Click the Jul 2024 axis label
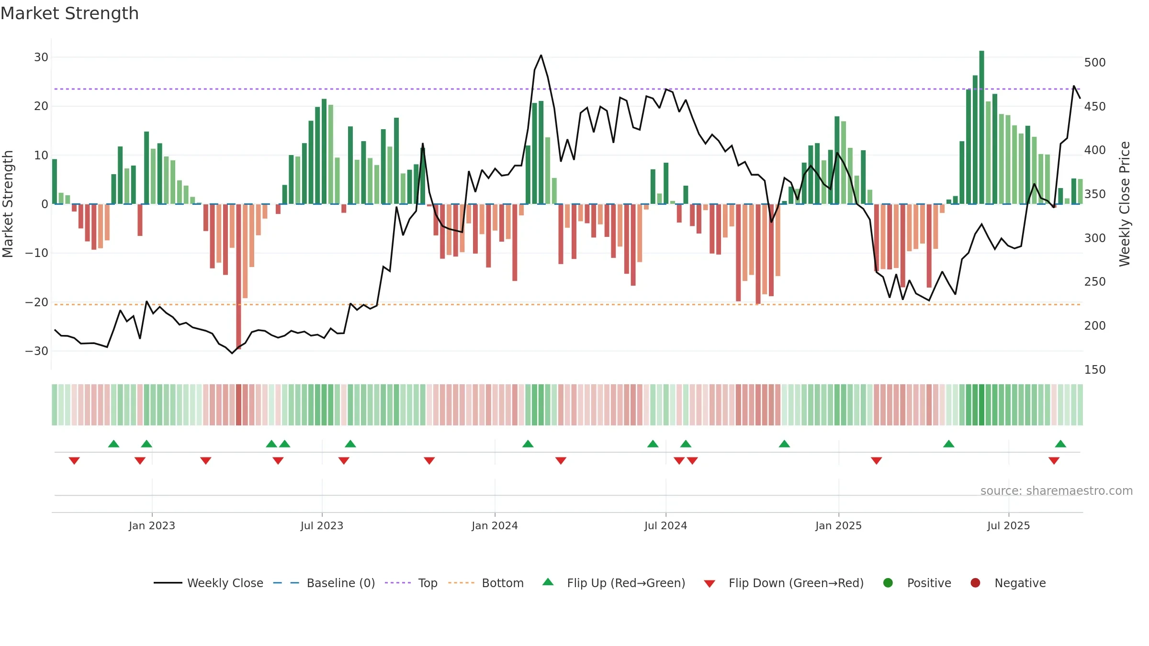This screenshot has width=1149, height=646. (665, 525)
